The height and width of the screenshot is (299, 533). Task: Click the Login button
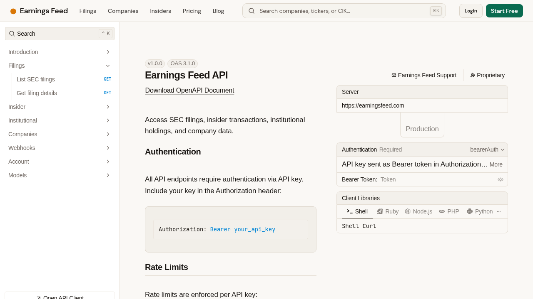pyautogui.click(x=471, y=11)
